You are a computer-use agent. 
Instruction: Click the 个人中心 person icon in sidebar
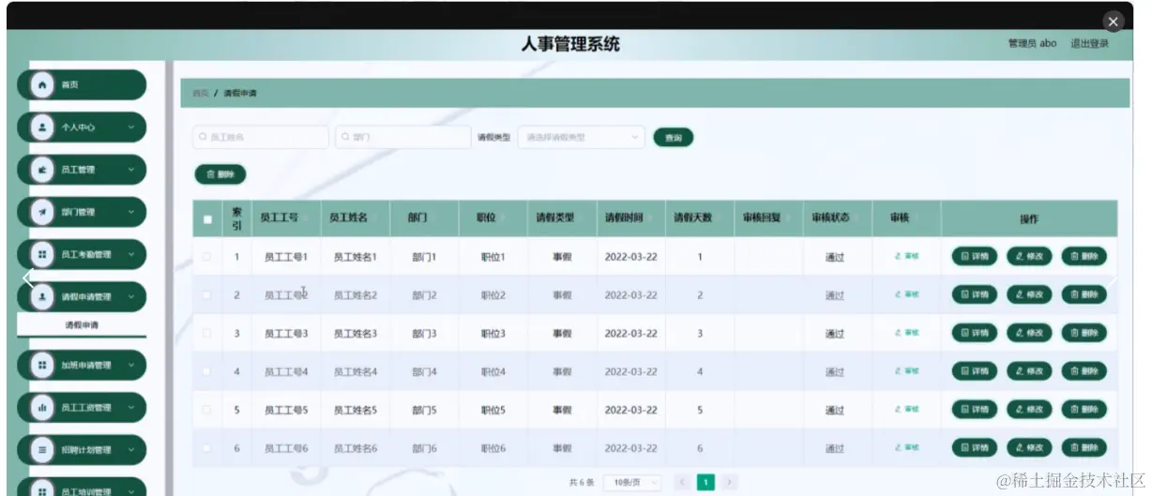pos(42,128)
